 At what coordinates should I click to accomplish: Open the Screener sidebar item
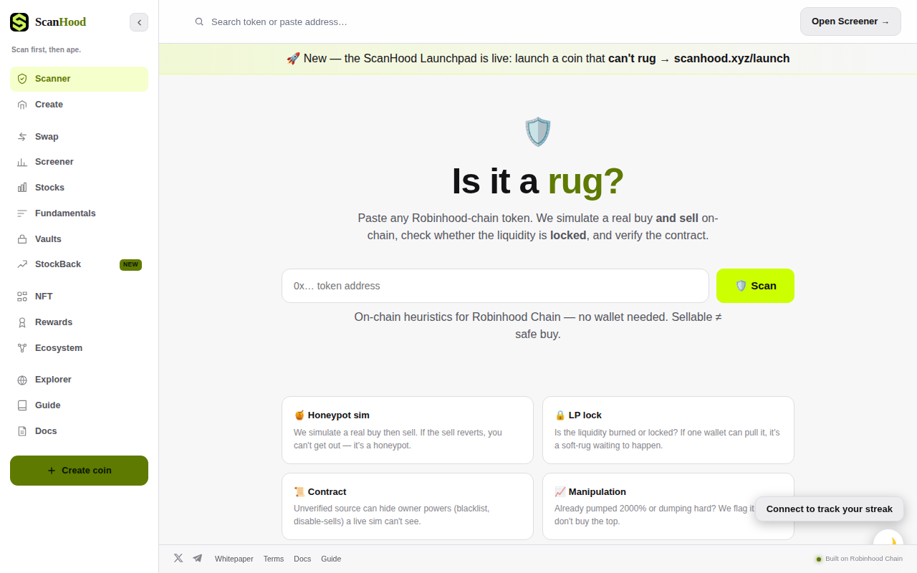coord(79,162)
